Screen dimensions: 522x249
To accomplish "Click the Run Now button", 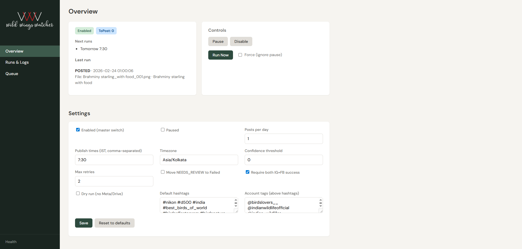I will coord(220,55).
